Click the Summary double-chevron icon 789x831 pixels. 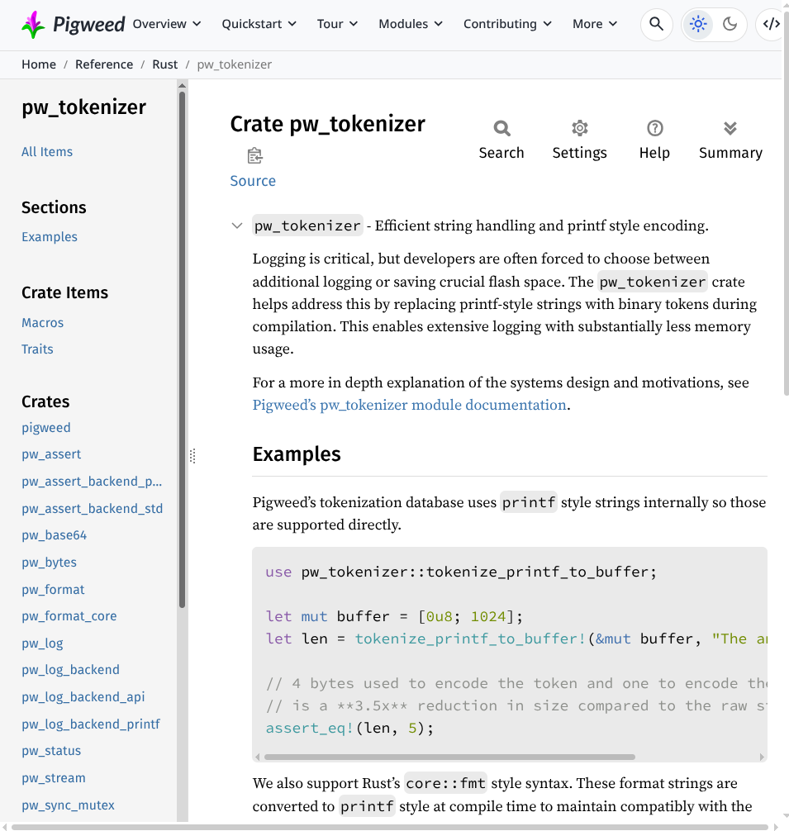(x=730, y=128)
